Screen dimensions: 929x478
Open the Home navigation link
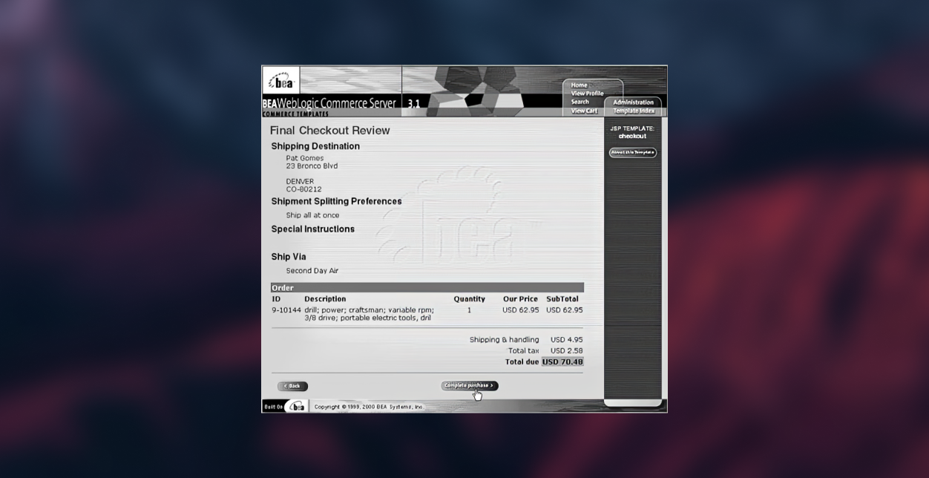579,85
